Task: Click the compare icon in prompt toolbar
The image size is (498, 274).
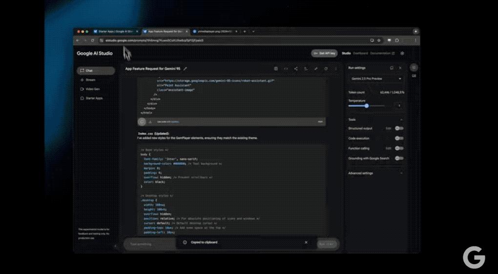Action: 306,68
